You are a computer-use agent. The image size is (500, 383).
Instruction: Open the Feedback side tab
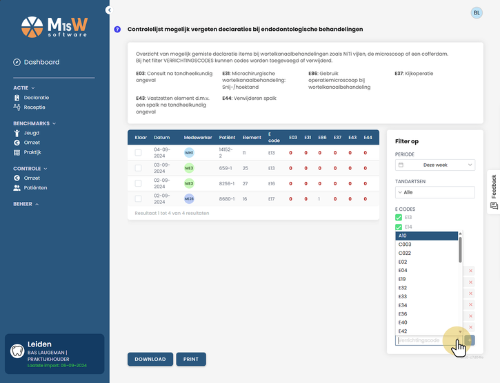coord(494,192)
